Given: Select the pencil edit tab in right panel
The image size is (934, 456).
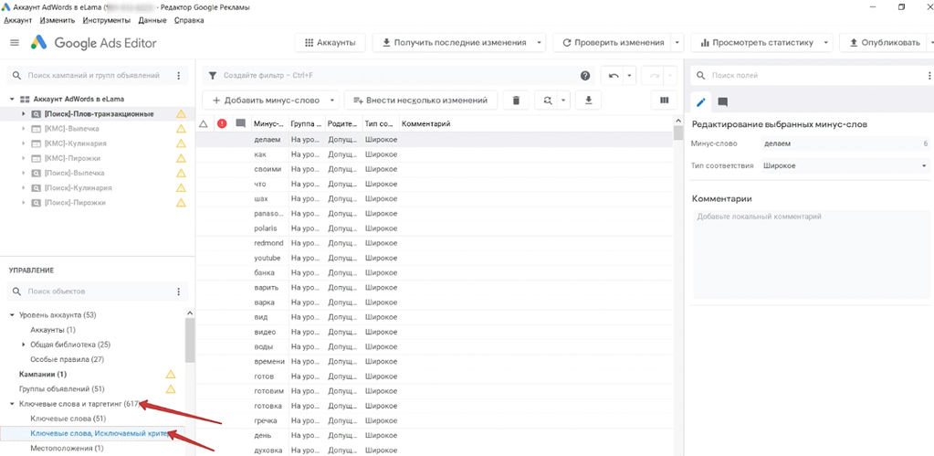Looking at the screenshot, I should click(x=701, y=102).
